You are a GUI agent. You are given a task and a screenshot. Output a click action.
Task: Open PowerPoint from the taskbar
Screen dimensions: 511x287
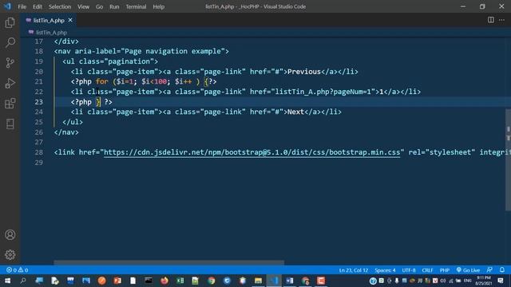(117, 281)
